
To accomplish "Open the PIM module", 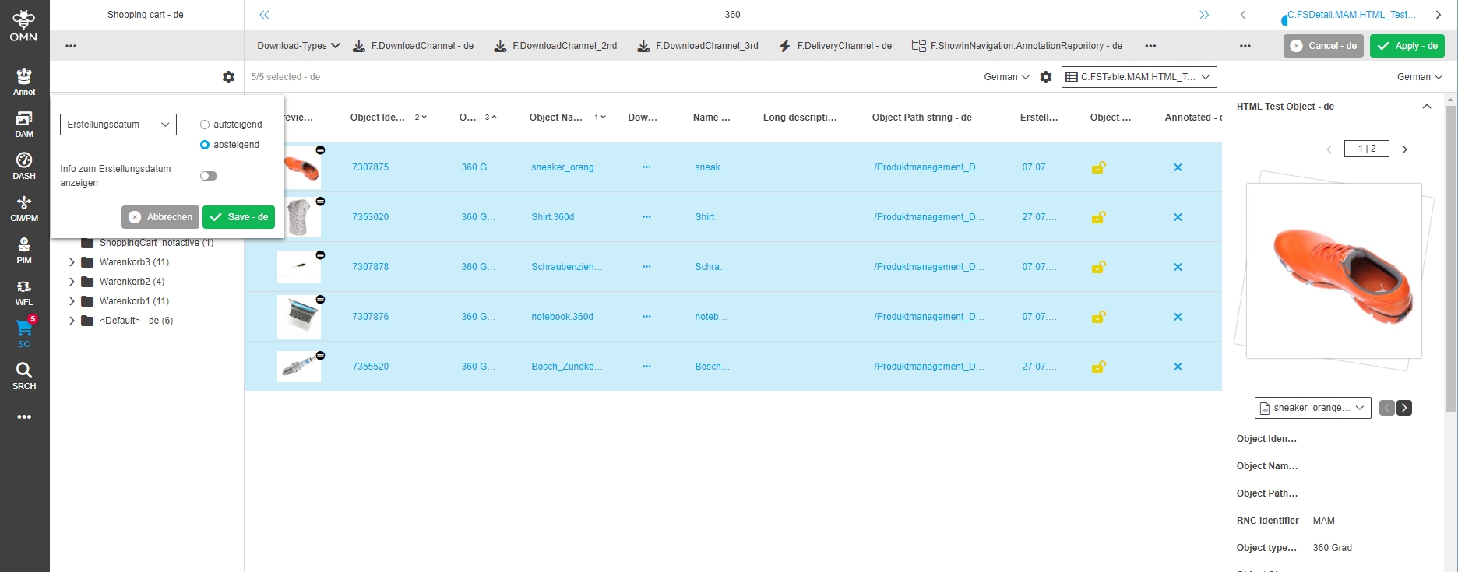I will pyautogui.click(x=24, y=250).
